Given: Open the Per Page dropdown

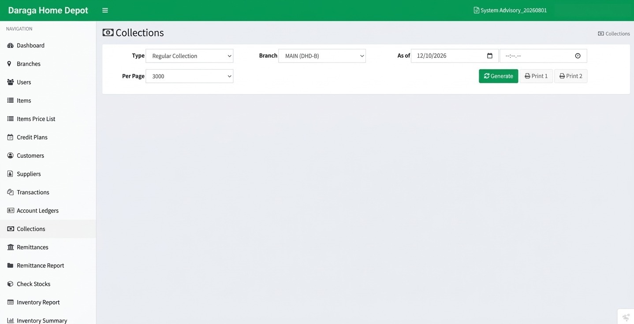Looking at the screenshot, I should tap(190, 76).
